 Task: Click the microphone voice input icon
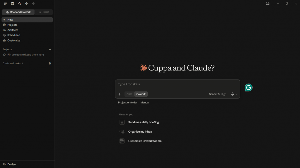[x=232, y=94]
